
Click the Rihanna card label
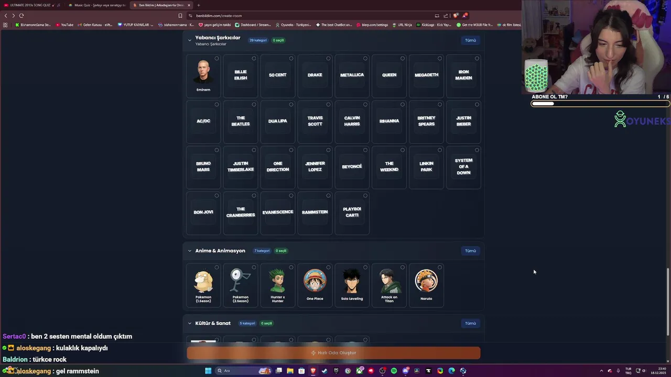coord(389,121)
